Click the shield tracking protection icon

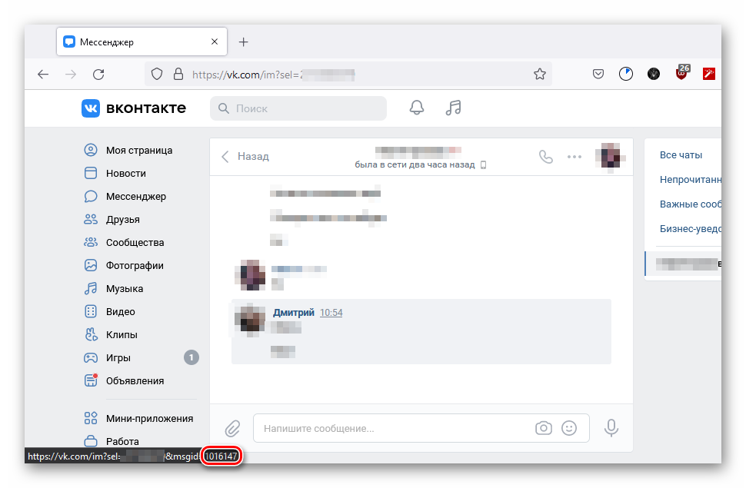(x=157, y=75)
